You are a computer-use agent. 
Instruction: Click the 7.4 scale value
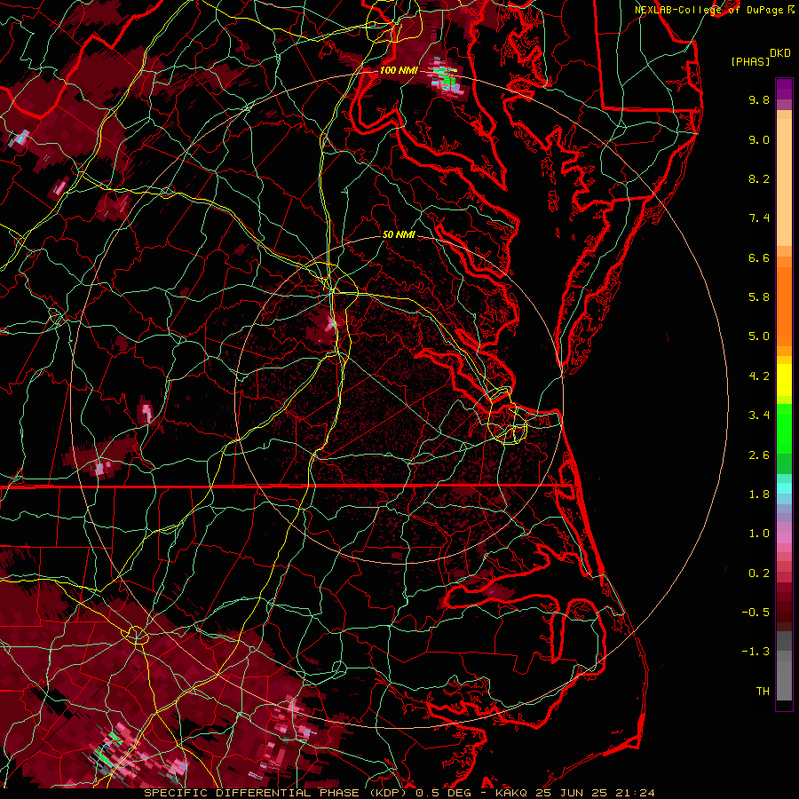[759, 218]
